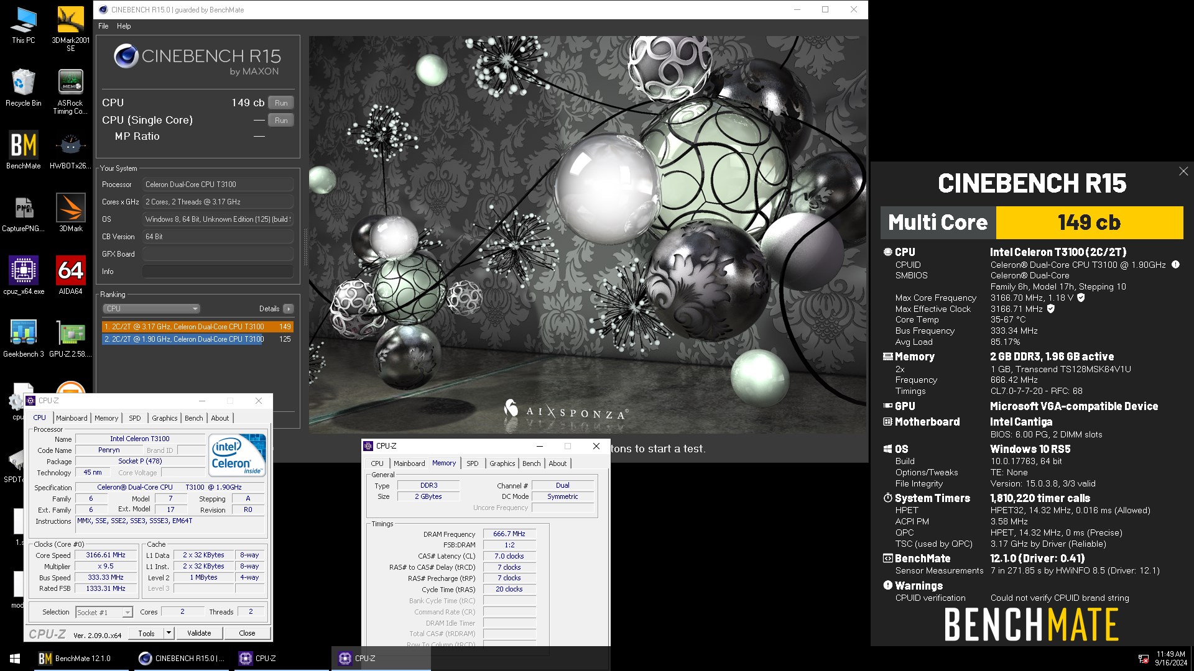Close the BenchMate result panel with X
1194x671 pixels.
pyautogui.click(x=1183, y=171)
